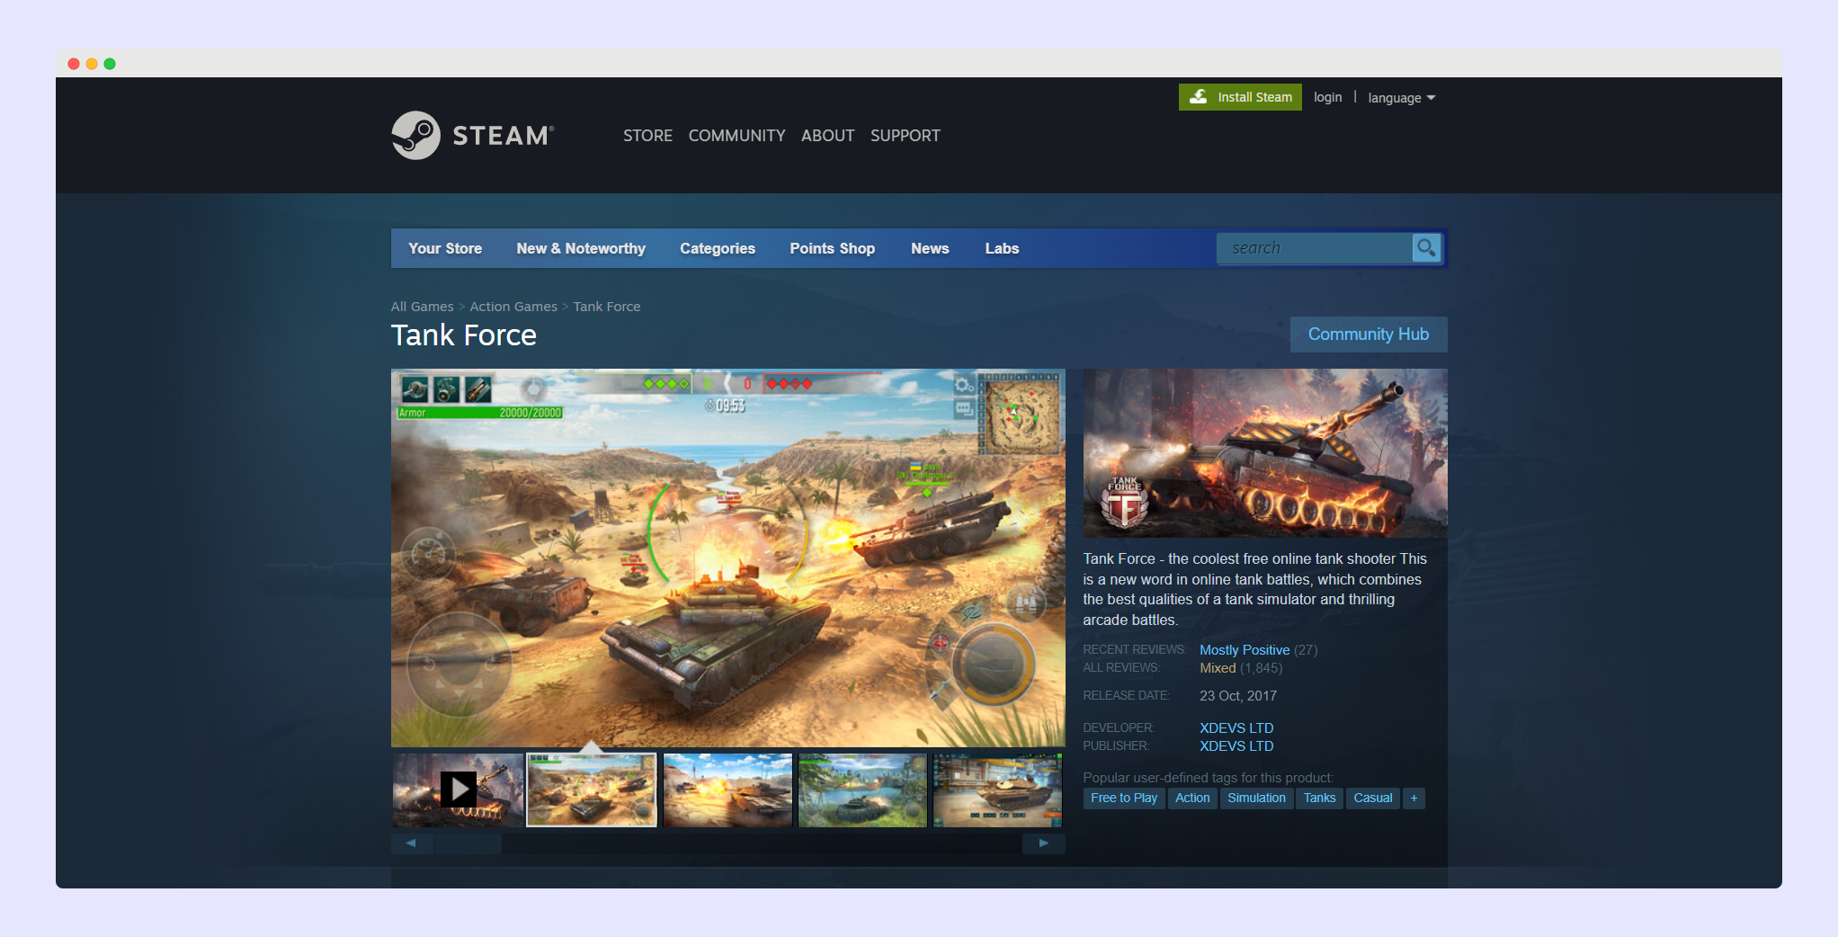Image resolution: width=1838 pixels, height=937 pixels.
Task: Open the XDEVS LTD developer page
Action: click(x=1236, y=727)
